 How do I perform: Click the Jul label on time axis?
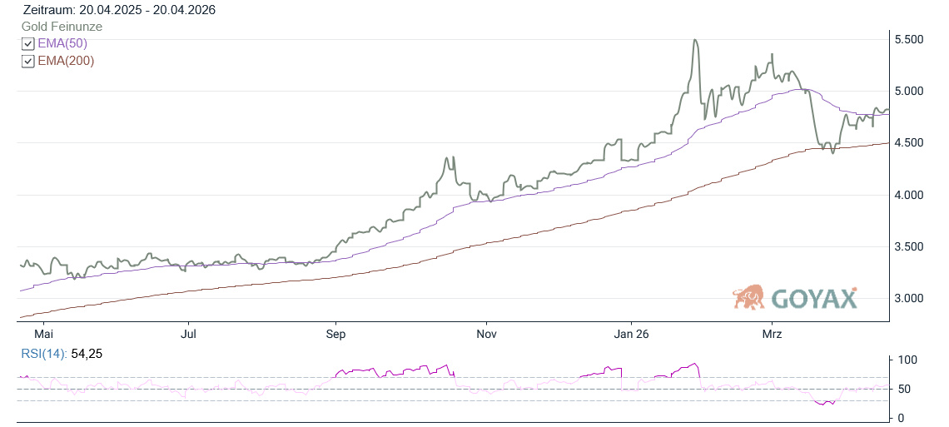click(189, 334)
